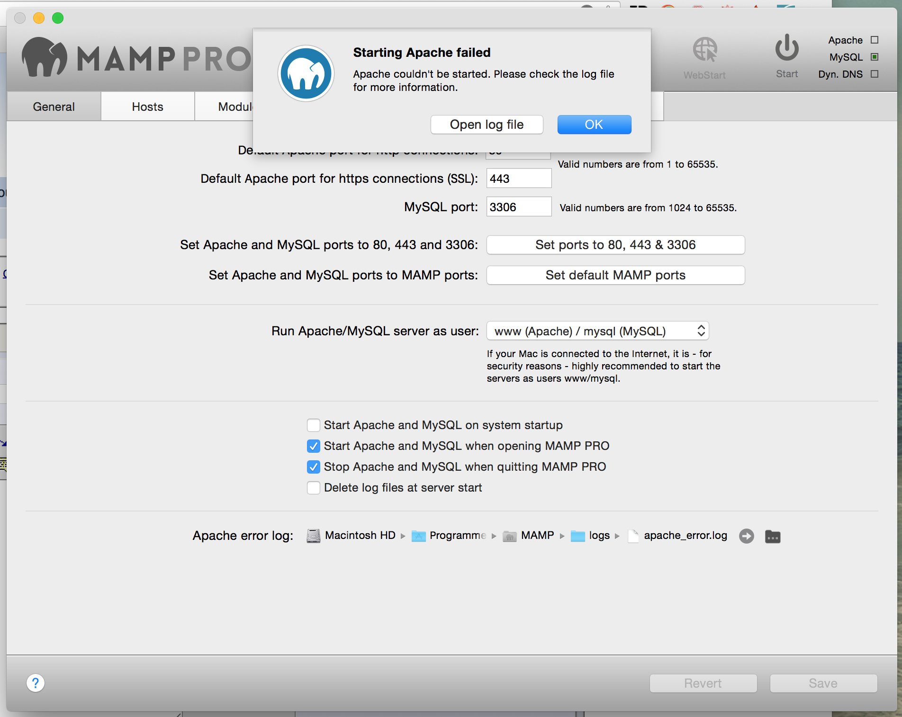902x717 pixels.
Task: Click the Apache status indicator box
Action: 875,40
